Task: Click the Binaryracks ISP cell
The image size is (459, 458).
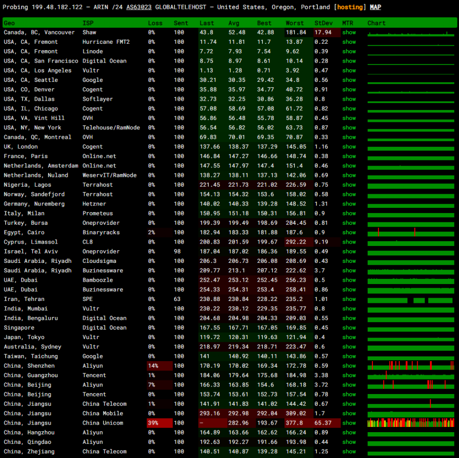Action: click(x=101, y=233)
